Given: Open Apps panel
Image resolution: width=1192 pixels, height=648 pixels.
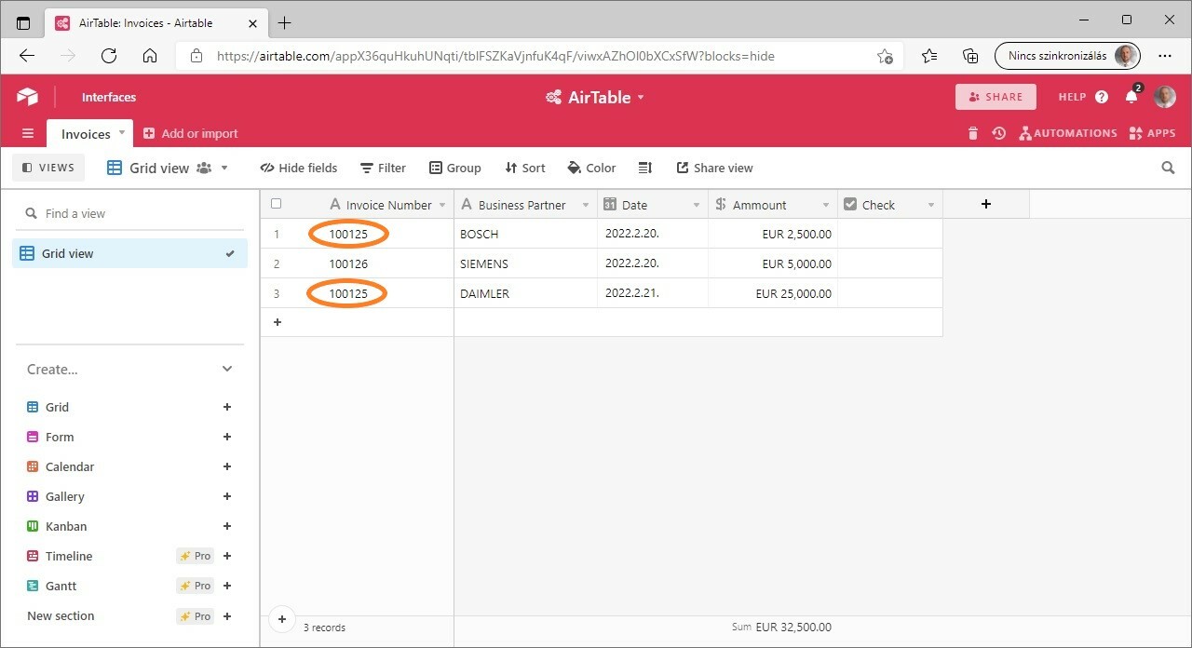Looking at the screenshot, I should [x=1152, y=133].
